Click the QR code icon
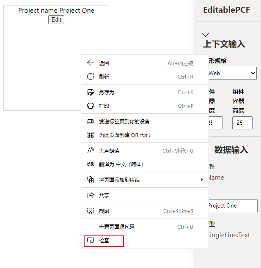This screenshot has height=268, width=261. click(90, 135)
